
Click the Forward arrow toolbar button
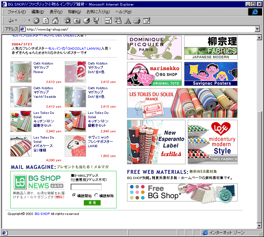pyautogui.click(x=24, y=21)
